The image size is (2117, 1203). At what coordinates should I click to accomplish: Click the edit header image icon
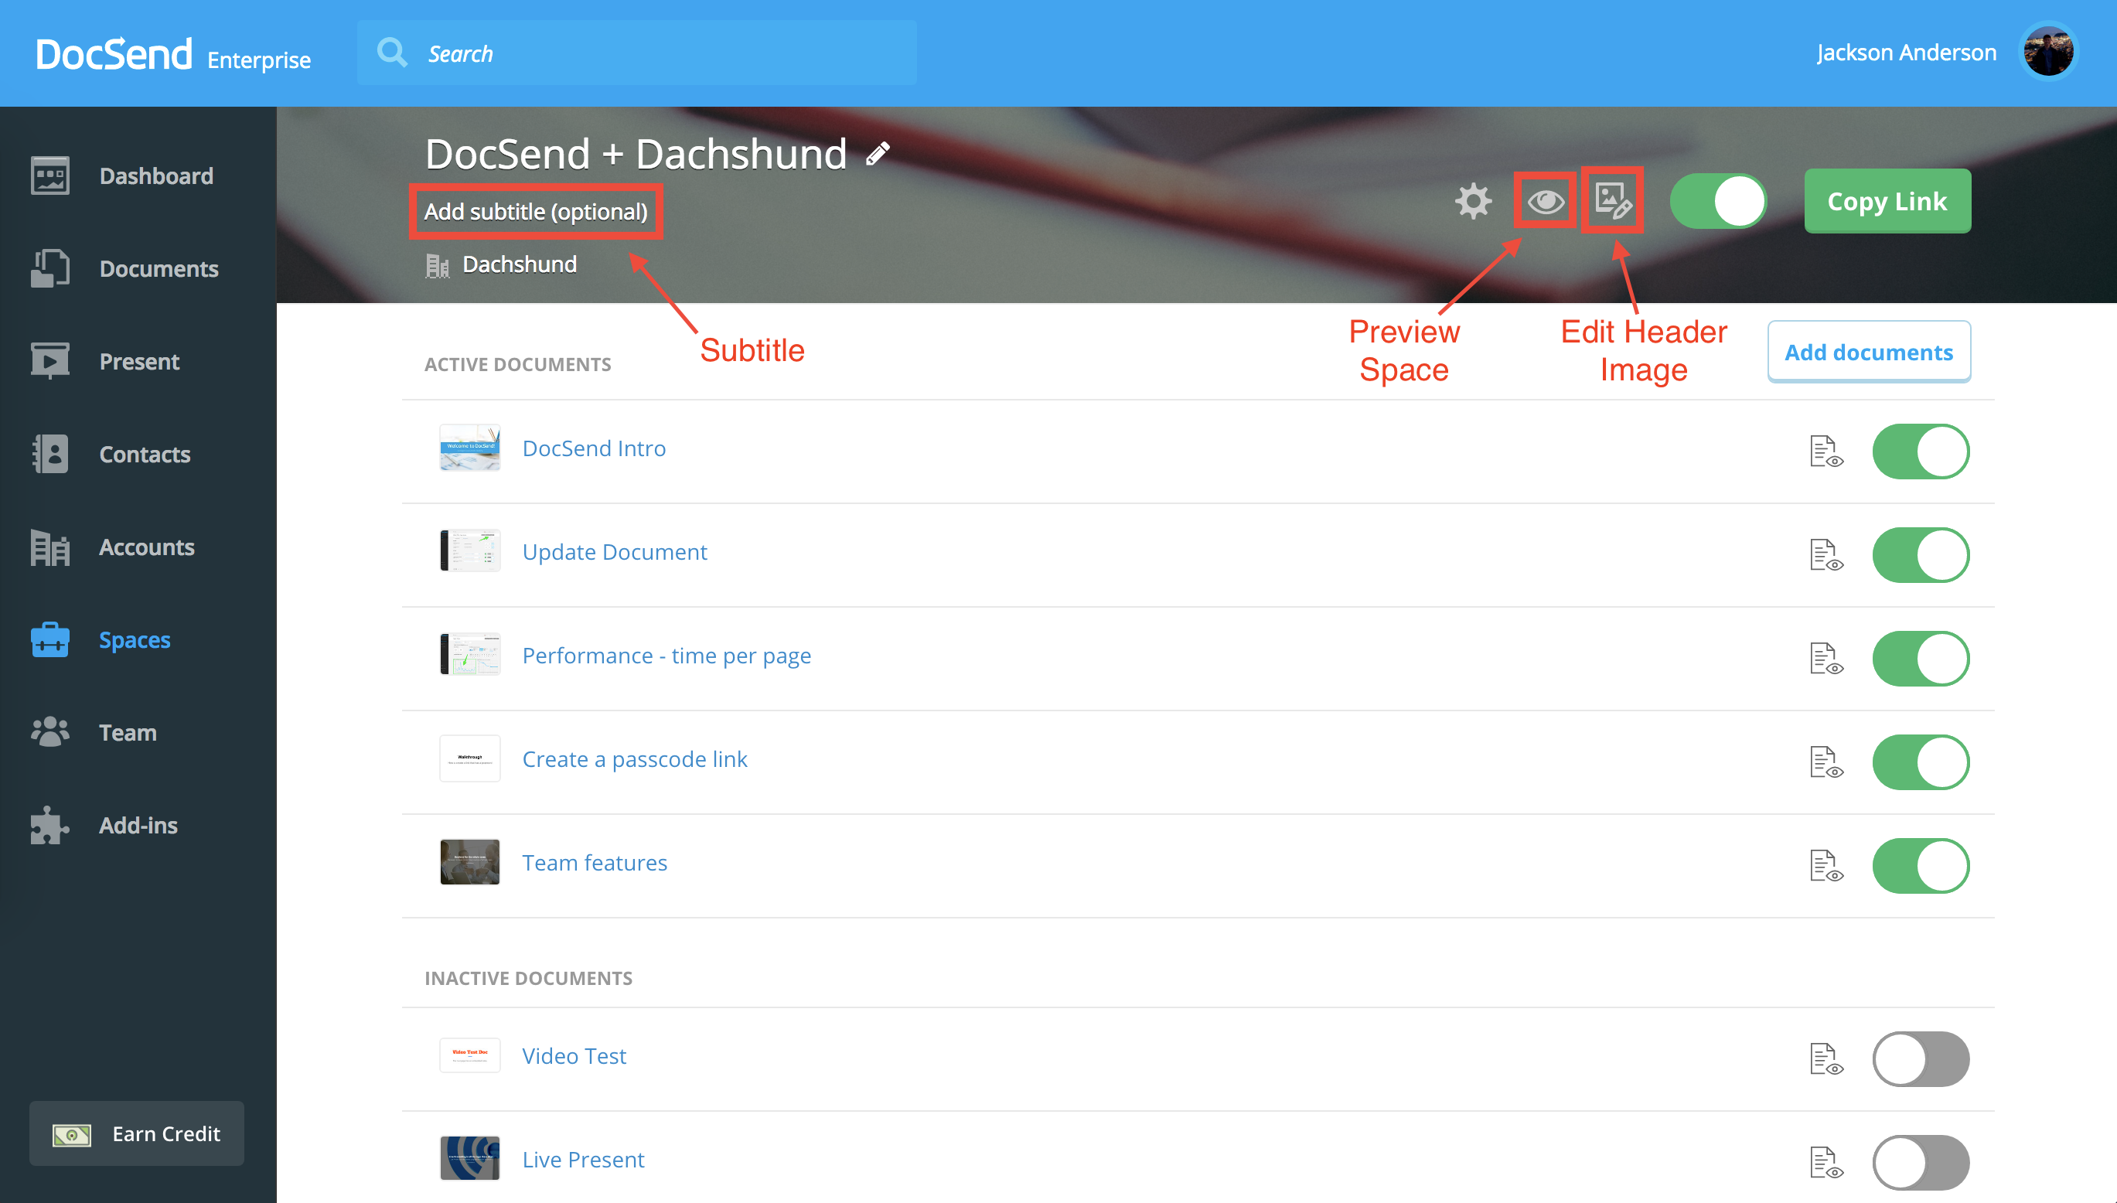point(1612,201)
